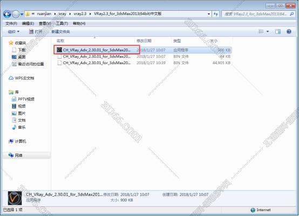Select the 64 KB BIN file
Screen dimensions: 299x216
click(x=144, y=57)
